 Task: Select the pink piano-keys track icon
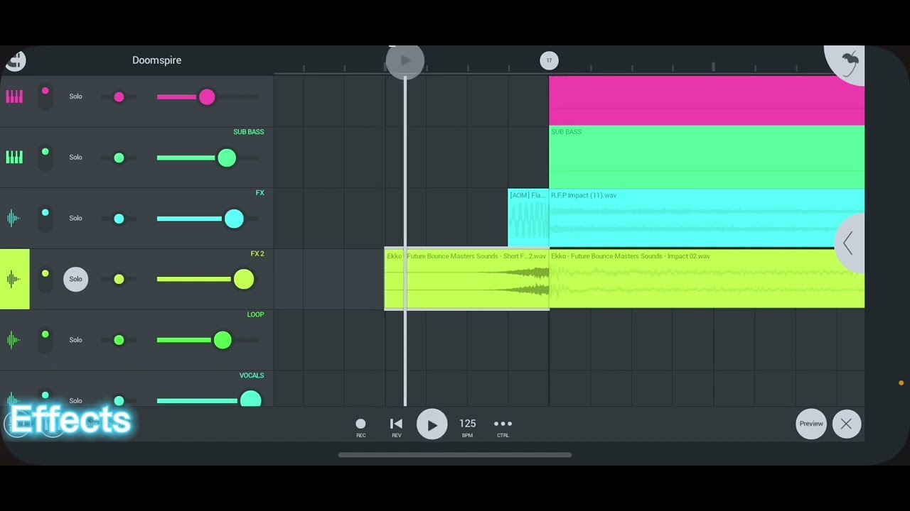click(14, 97)
